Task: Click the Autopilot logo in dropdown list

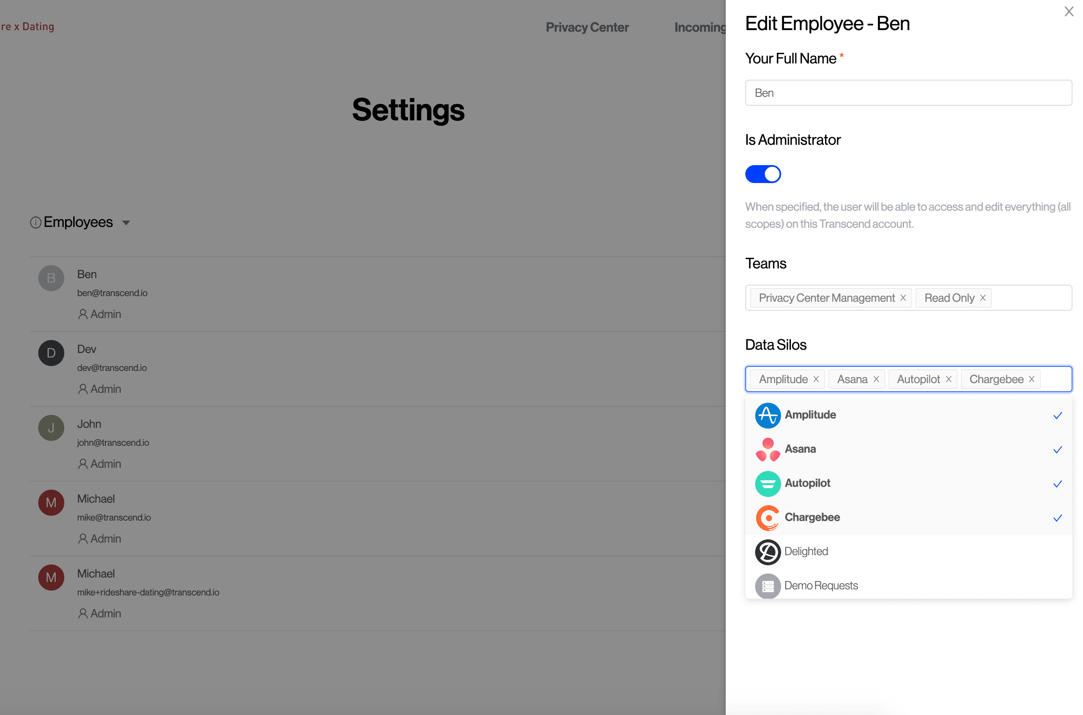Action: tap(767, 483)
